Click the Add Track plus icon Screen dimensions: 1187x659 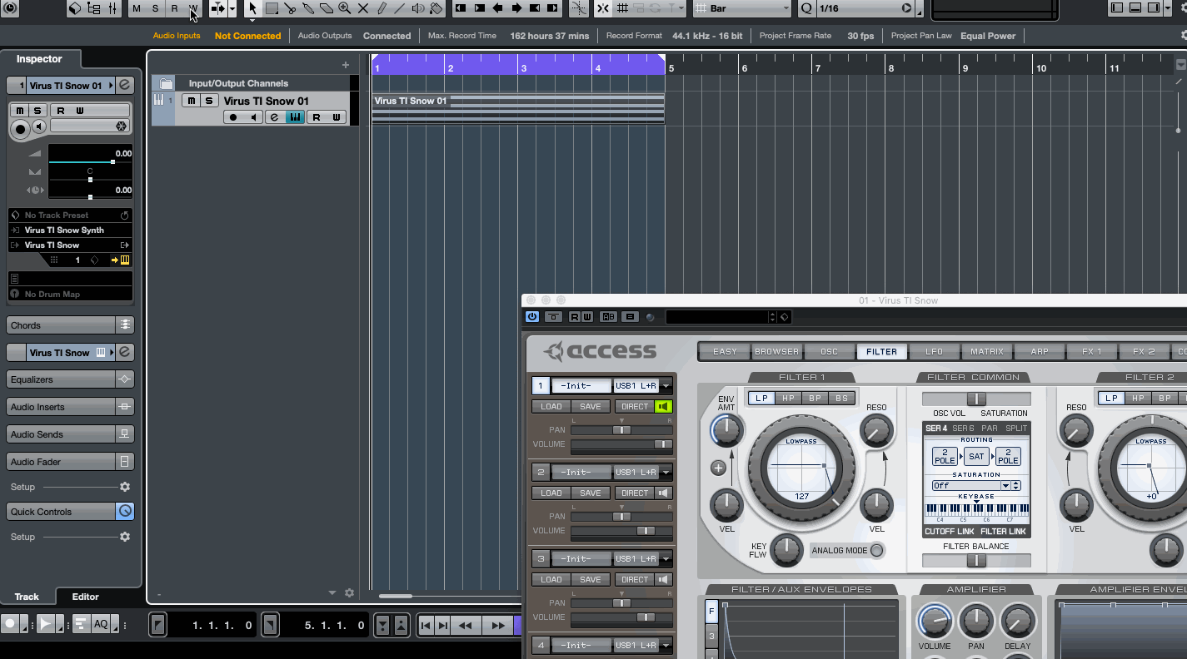(x=346, y=65)
